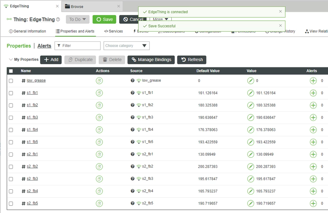
Task: Switch to the Browse tab
Action: coord(92,7)
